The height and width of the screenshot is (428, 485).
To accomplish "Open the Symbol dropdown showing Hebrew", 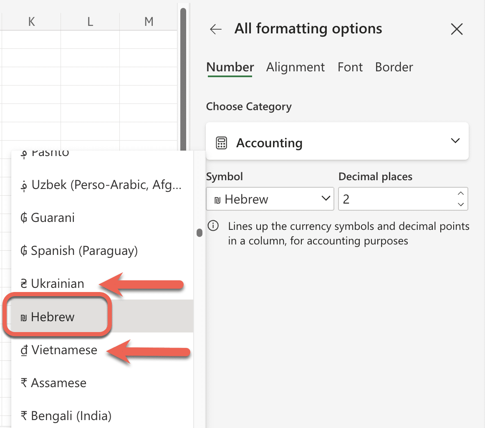I will [x=270, y=199].
